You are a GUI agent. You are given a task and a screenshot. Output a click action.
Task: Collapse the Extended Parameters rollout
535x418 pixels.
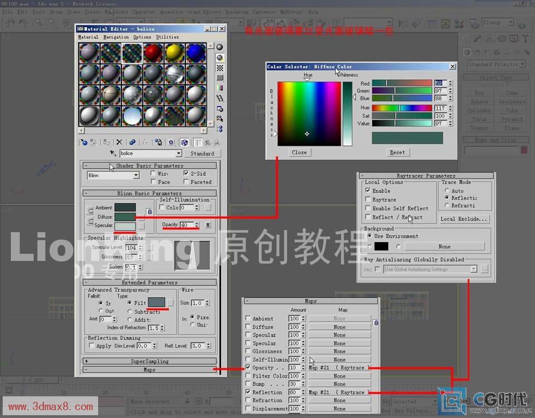[x=149, y=282]
